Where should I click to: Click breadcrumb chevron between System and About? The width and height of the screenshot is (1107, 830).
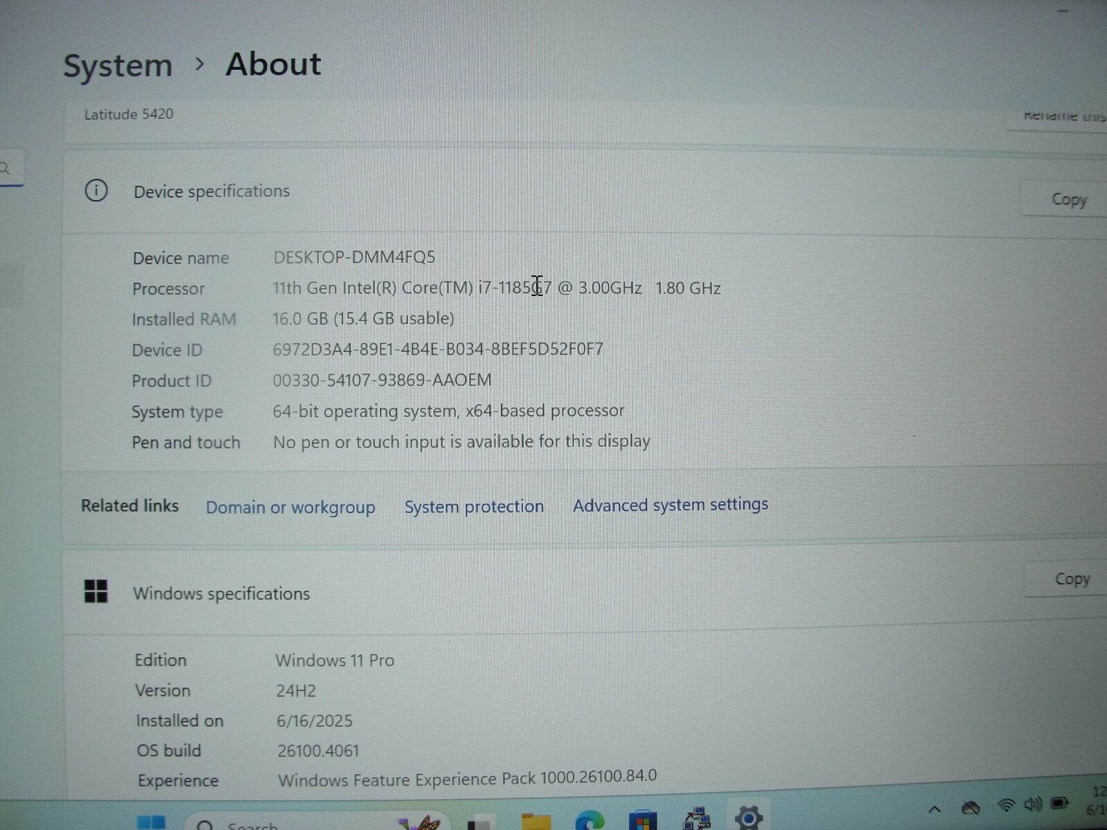(201, 64)
